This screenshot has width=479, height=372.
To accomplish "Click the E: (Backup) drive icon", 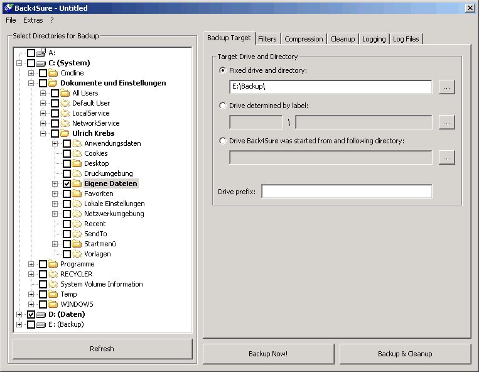I will point(41,325).
